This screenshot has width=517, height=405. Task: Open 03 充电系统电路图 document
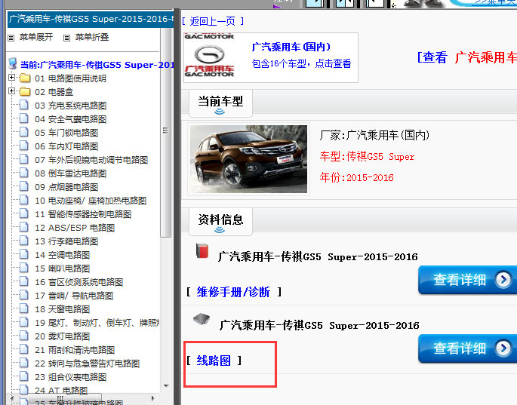70,106
